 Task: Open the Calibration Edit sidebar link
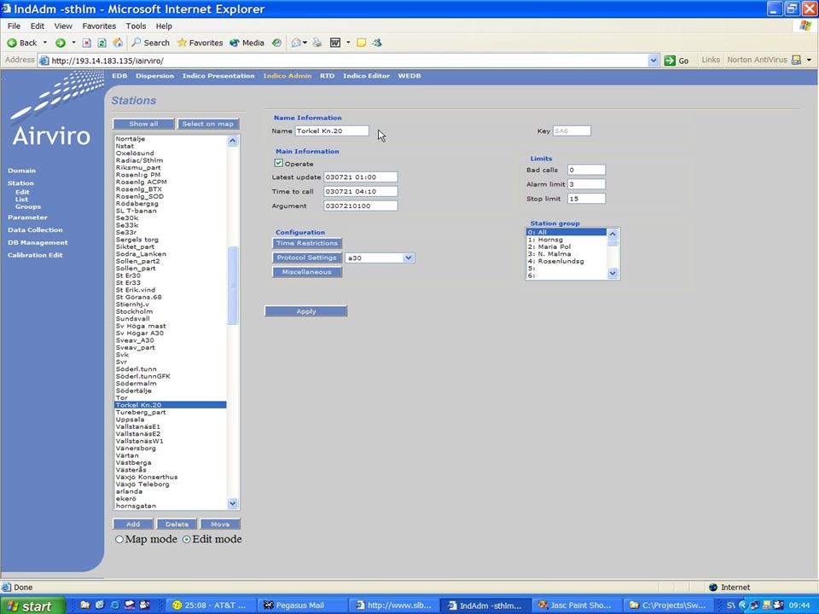click(x=35, y=255)
